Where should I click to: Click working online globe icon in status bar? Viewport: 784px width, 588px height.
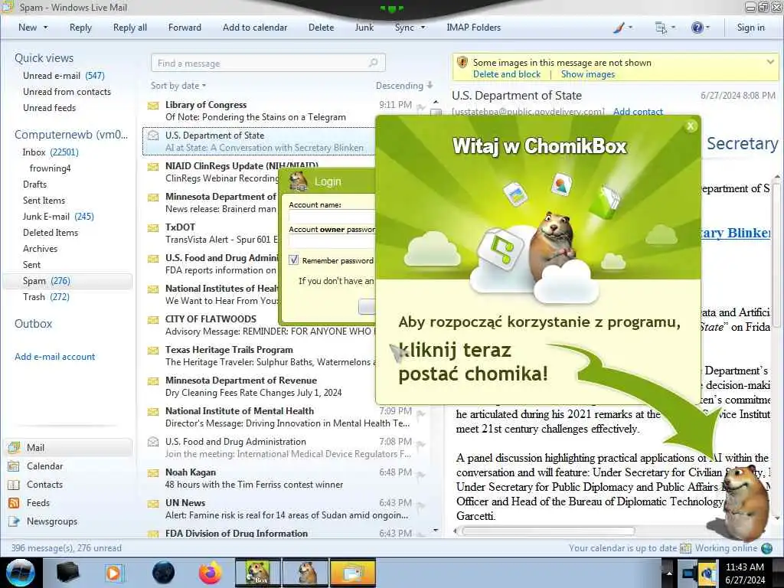(766, 548)
